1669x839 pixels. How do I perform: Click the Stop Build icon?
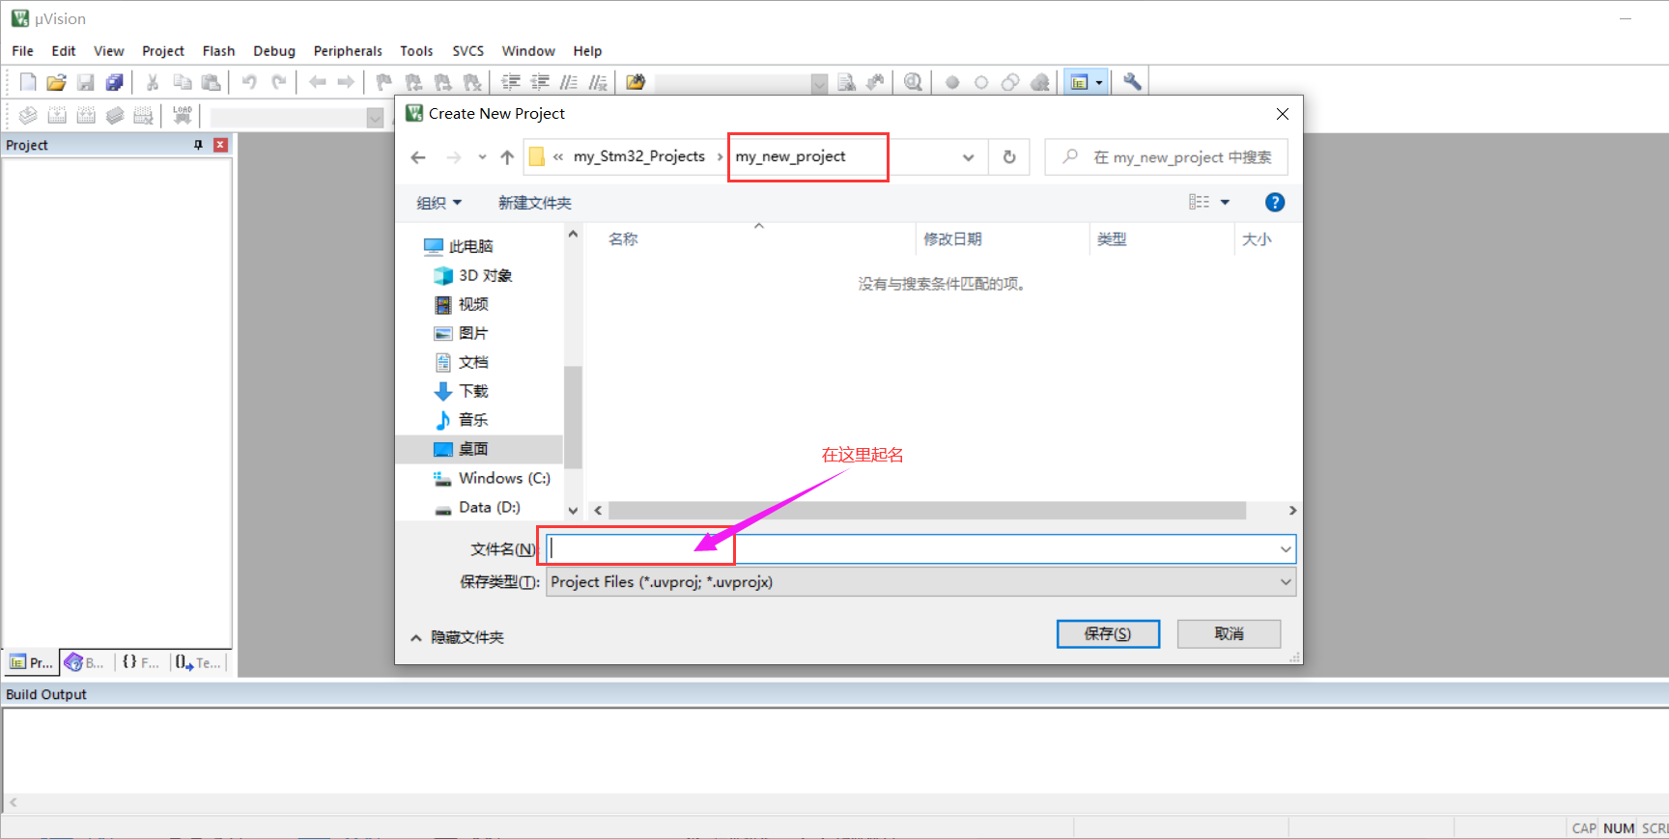(x=143, y=116)
